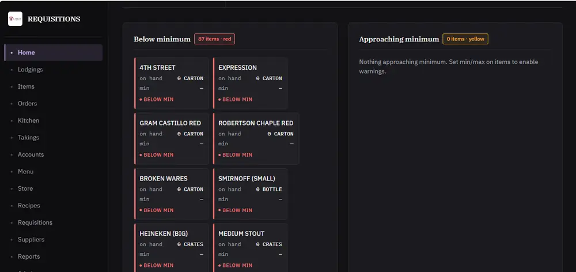Viewport: 576px width, 272px height.
Task: Select the ROBERTSON CHAPLE RED card
Action: [256, 138]
